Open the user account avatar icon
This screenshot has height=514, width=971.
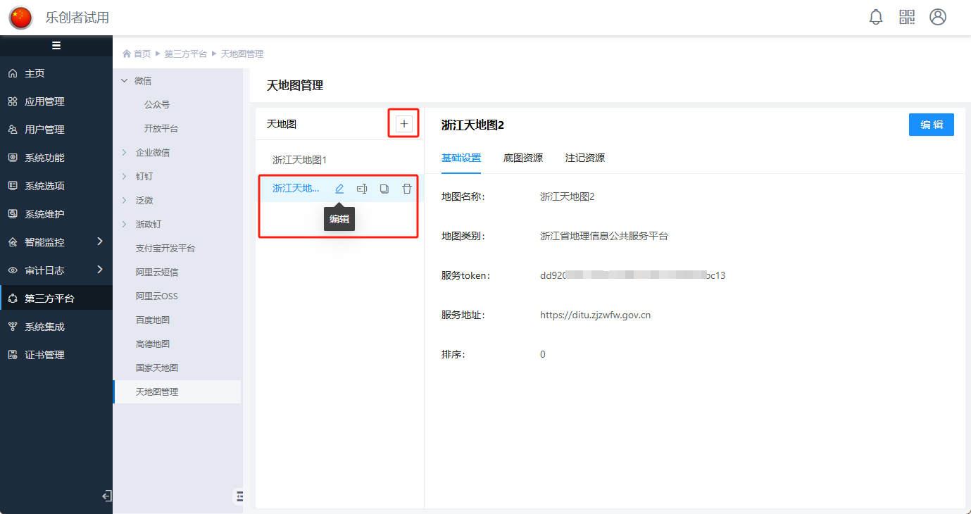[x=938, y=18]
